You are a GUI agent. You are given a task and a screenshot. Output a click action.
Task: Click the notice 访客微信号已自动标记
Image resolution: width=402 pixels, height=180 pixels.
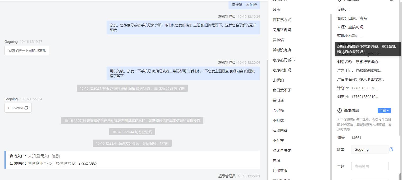pyautogui.click(x=132, y=121)
